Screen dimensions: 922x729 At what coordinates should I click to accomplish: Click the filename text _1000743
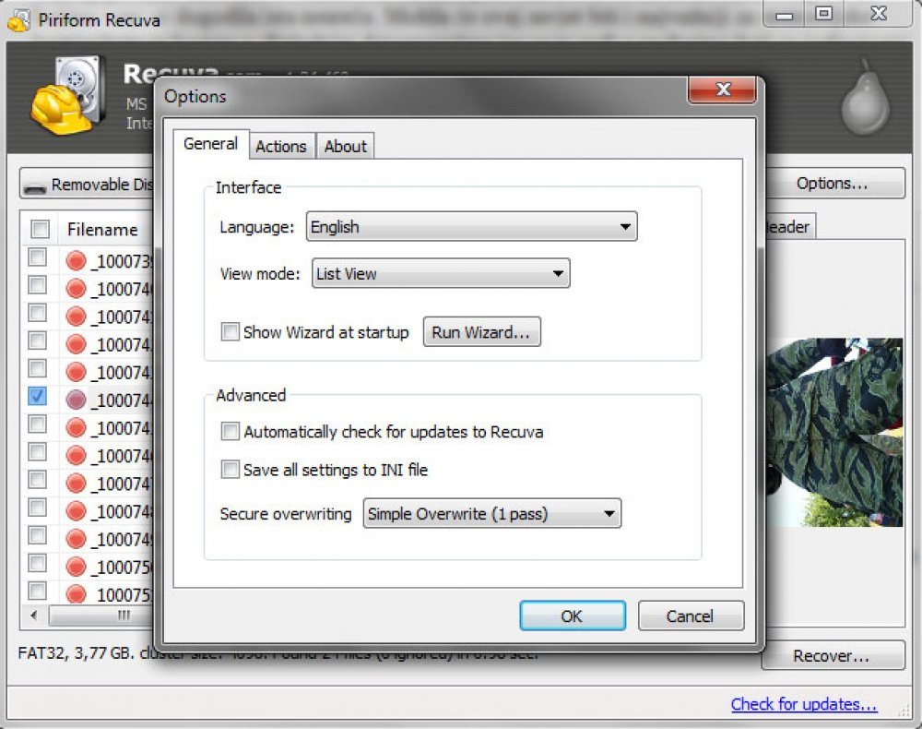[122, 372]
